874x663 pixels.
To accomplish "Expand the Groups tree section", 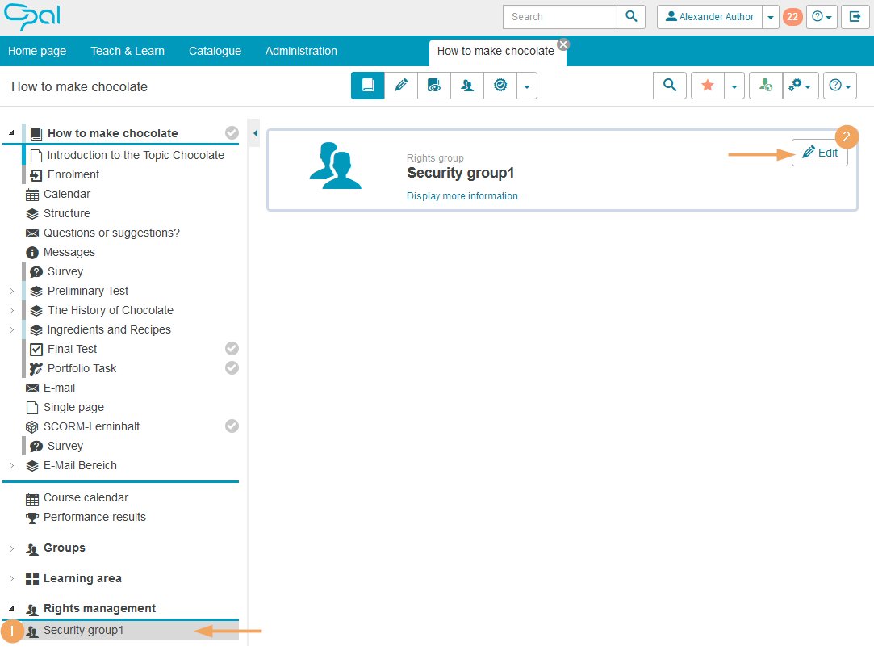I will [11, 548].
